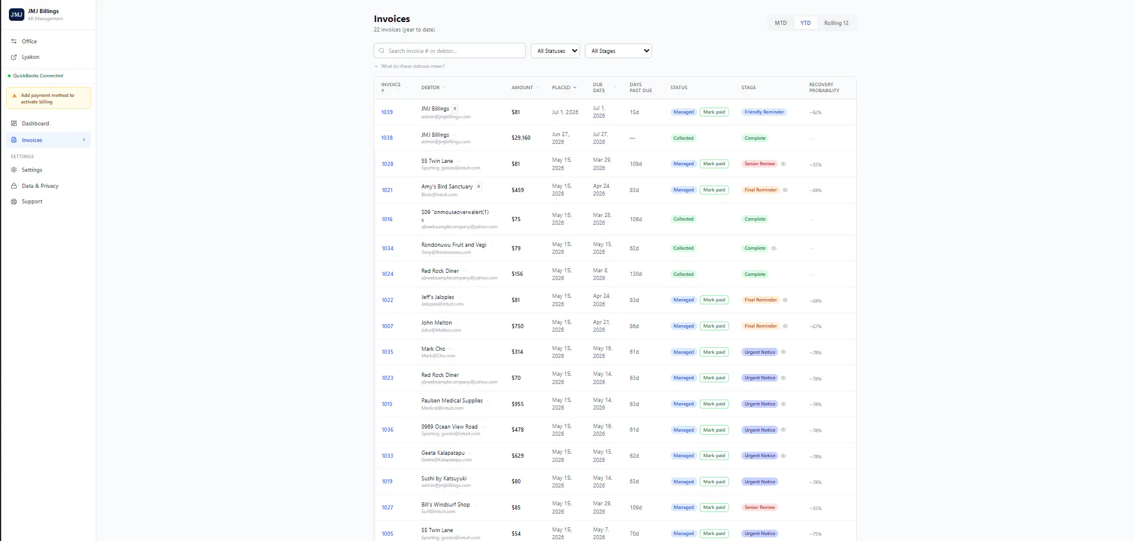Click the Urgent Notice badge for invoice 1005
The image size is (1134, 541).
[760, 534]
